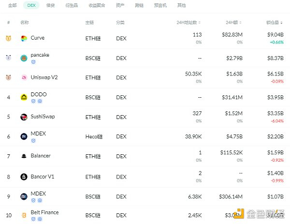Click the gold first-place medal icon
Image resolution: width=290 pixels, height=224 pixels.
pos(8,38)
